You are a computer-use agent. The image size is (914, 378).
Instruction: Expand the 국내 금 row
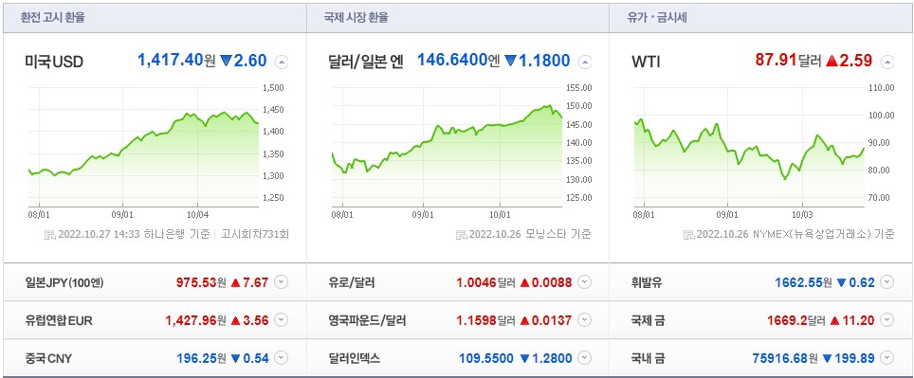tap(887, 357)
